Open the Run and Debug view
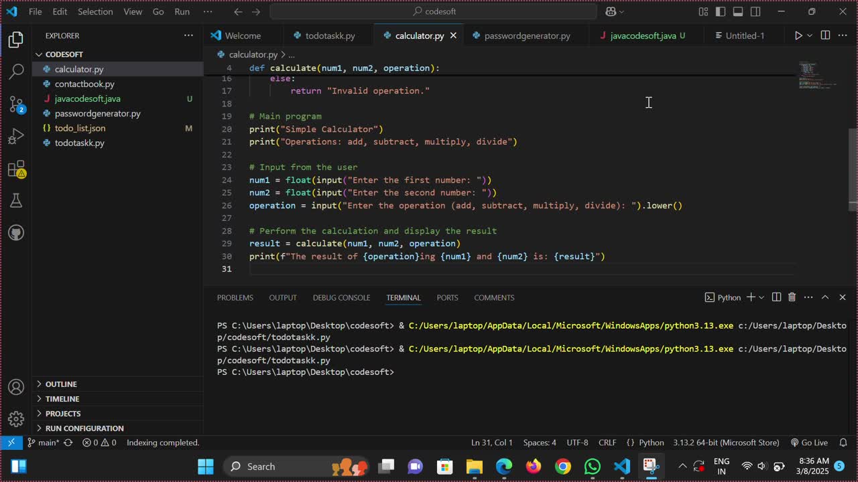The height and width of the screenshot is (482, 858). pos(16,136)
